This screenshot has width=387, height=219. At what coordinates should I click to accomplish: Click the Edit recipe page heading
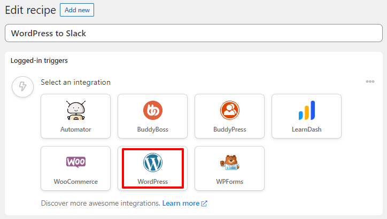(30, 10)
